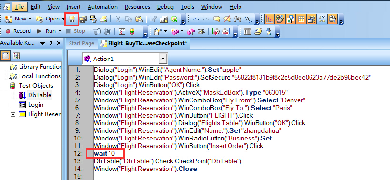Viewport: 390px width, 180px height.
Task: Open the Insert menu
Action: [73, 7]
